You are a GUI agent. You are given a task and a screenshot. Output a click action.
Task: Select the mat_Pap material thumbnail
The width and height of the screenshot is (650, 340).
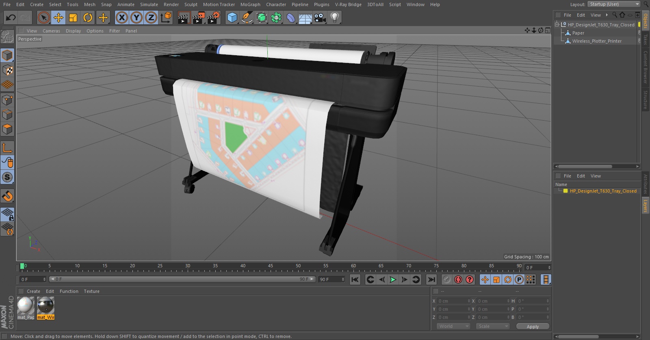[x=26, y=308]
